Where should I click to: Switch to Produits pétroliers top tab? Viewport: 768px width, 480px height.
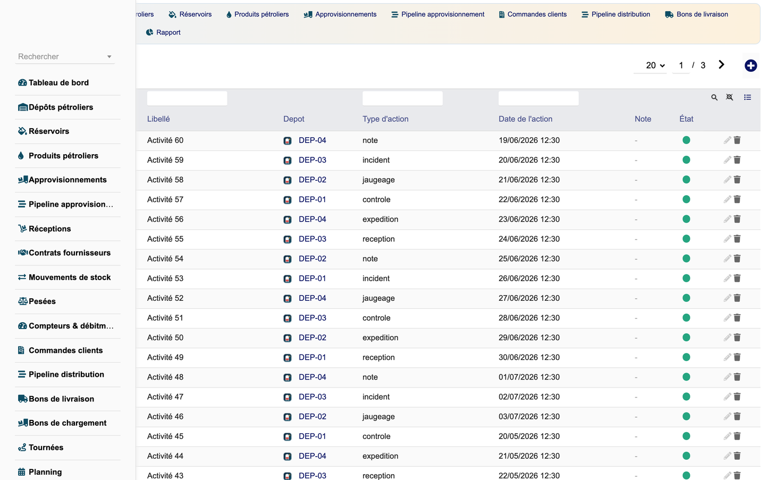pos(257,14)
